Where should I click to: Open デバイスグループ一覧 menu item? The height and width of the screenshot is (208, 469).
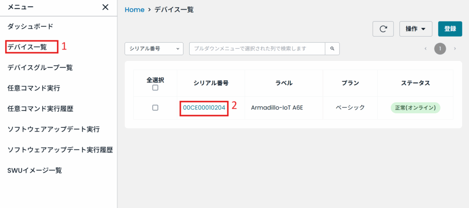40,67
